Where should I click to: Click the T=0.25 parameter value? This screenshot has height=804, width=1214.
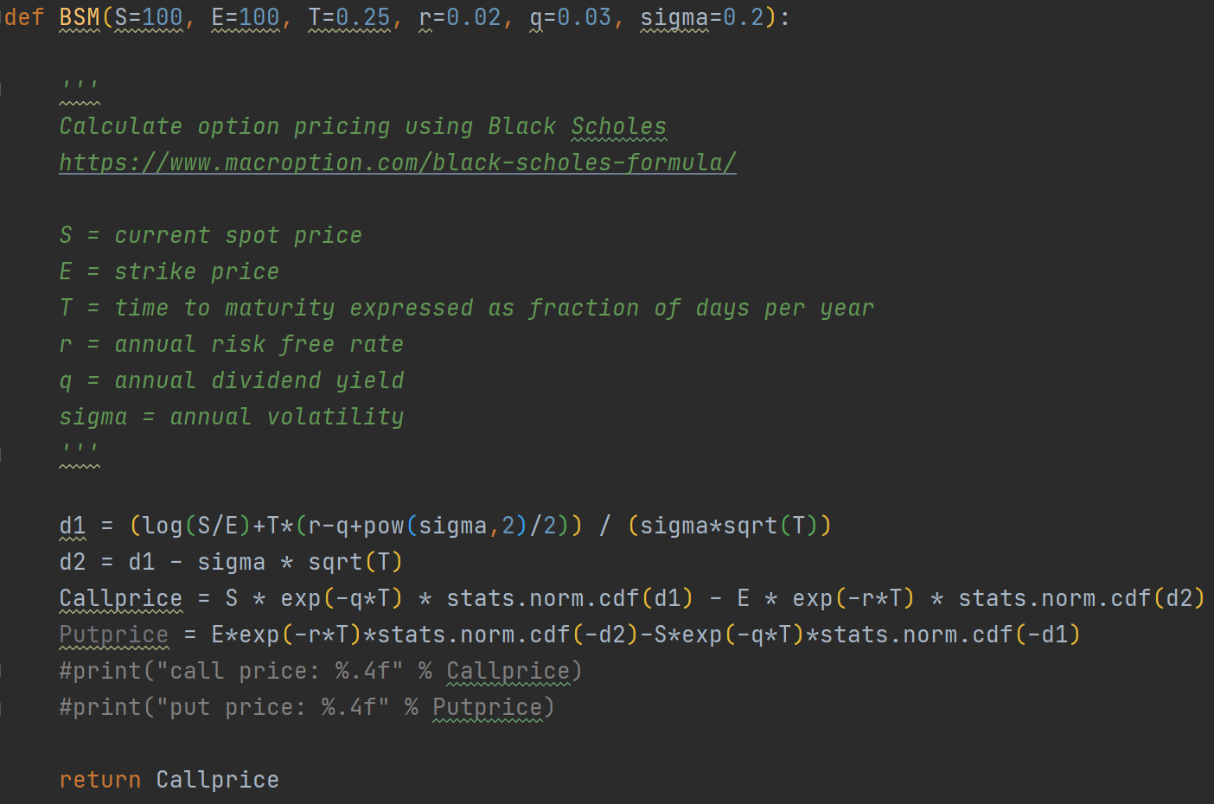pyautogui.click(x=349, y=17)
